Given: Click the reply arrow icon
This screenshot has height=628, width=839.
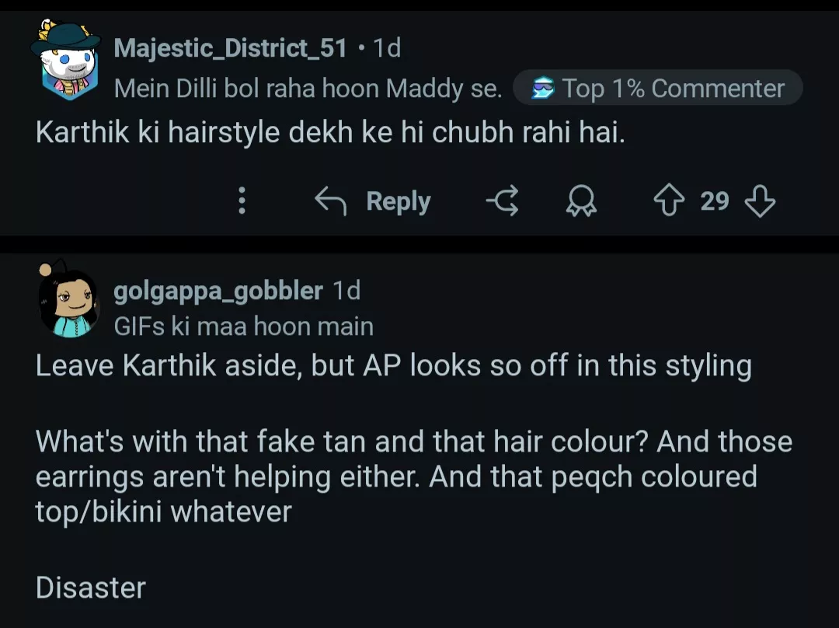Looking at the screenshot, I should tap(330, 201).
